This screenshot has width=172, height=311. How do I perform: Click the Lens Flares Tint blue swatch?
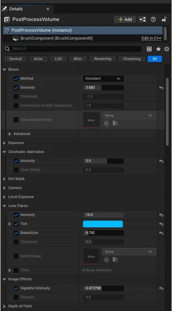pos(103,224)
